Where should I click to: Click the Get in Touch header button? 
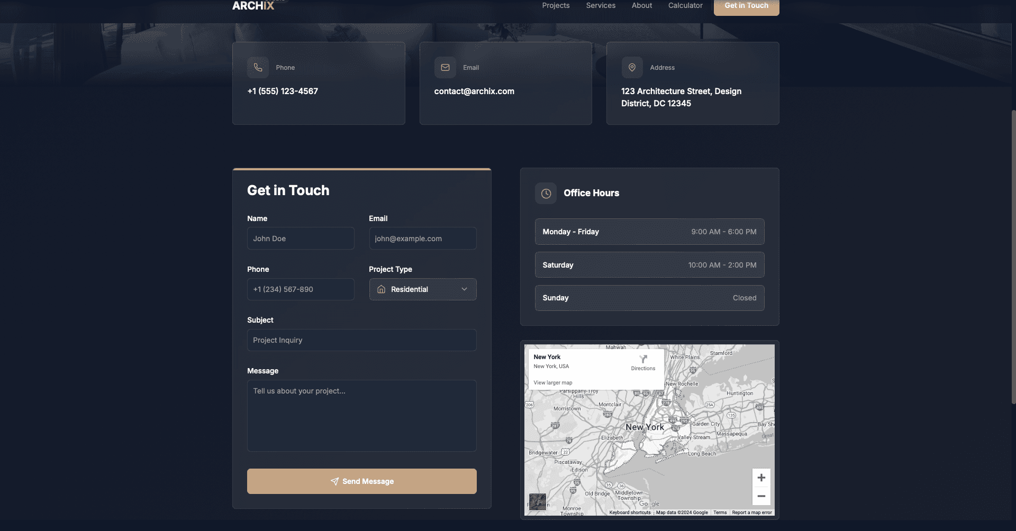coord(746,6)
